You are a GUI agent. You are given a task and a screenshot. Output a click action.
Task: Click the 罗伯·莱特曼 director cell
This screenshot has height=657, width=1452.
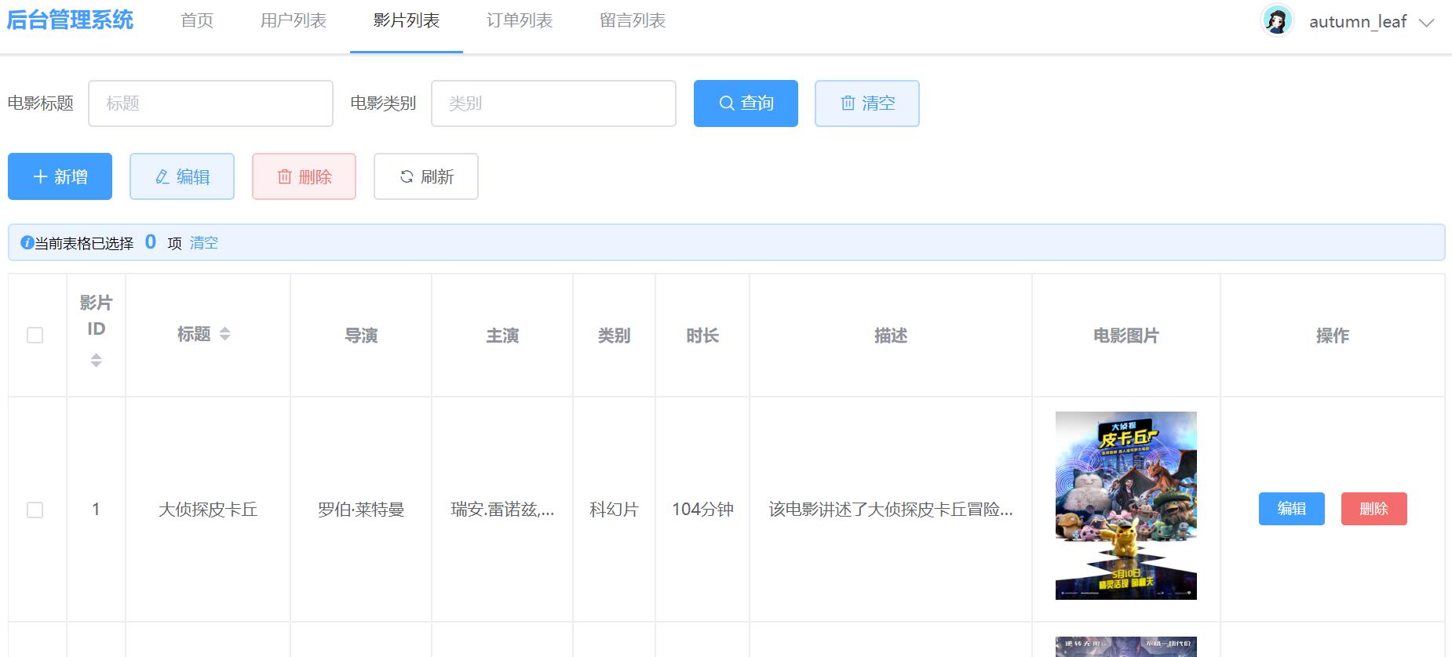(361, 510)
